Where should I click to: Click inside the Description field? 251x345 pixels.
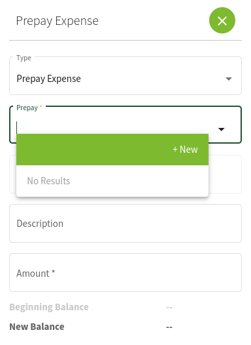125,223
